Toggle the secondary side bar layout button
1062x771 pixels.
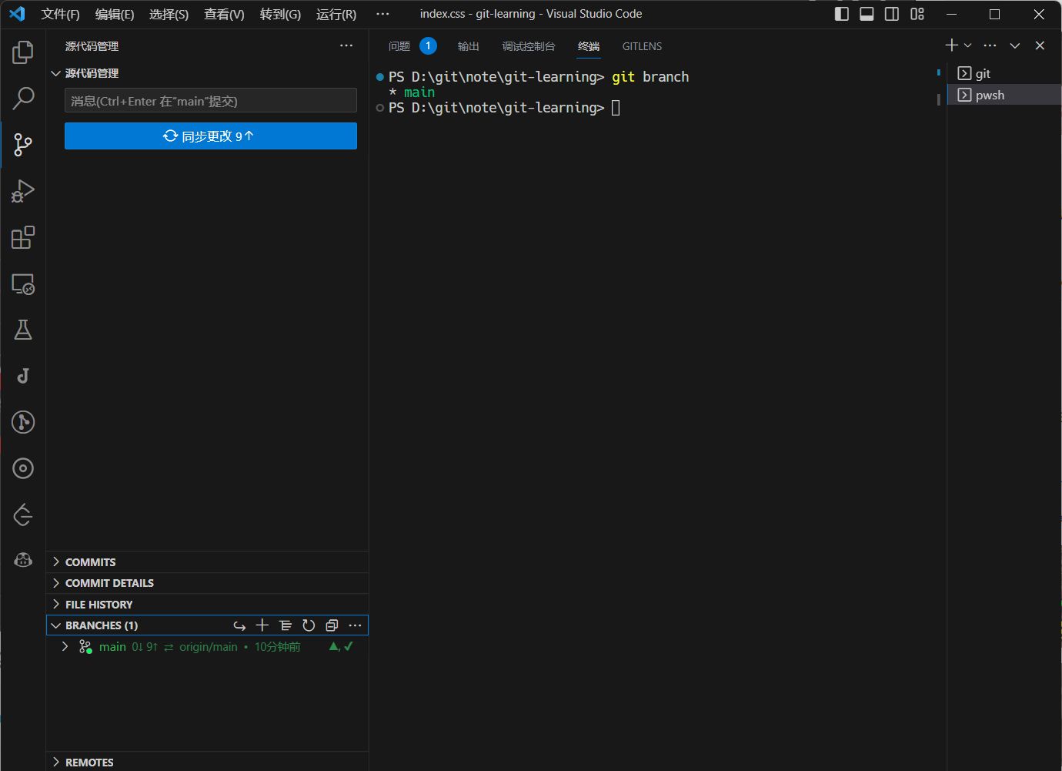coord(892,14)
